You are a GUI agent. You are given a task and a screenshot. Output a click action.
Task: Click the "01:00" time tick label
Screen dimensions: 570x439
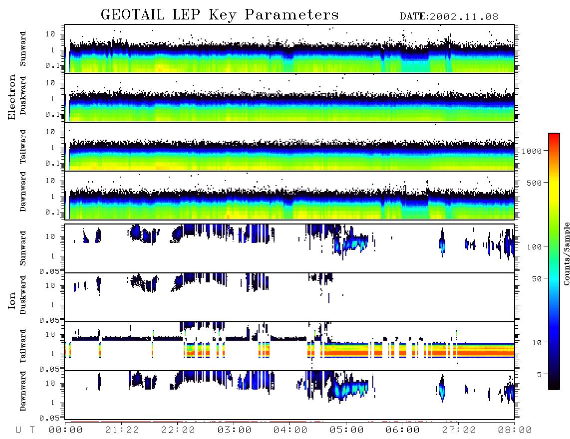[x=122, y=431]
